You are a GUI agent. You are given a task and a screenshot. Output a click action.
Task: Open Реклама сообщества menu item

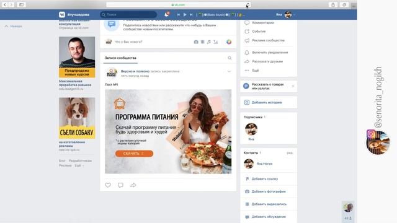pyautogui.click(x=269, y=40)
